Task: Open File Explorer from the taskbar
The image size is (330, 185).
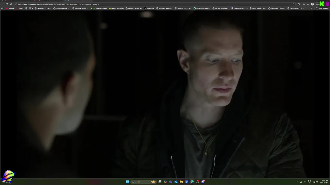Action: point(181,182)
